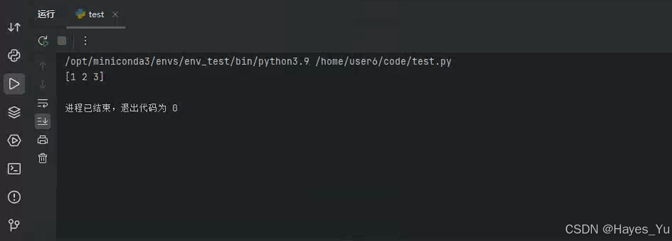Screen dimensions: 672x241
Task: Close the test run tab
Action: (x=115, y=14)
